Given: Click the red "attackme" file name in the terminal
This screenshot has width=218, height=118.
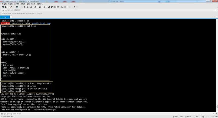Looking at the screenshot, I should (x=5, y=23).
